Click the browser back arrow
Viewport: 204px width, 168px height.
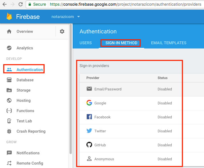[5, 4]
